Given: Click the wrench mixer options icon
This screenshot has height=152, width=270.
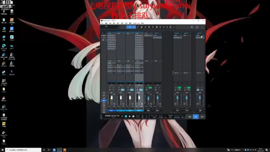Looking at the screenshot, I should (106, 33).
